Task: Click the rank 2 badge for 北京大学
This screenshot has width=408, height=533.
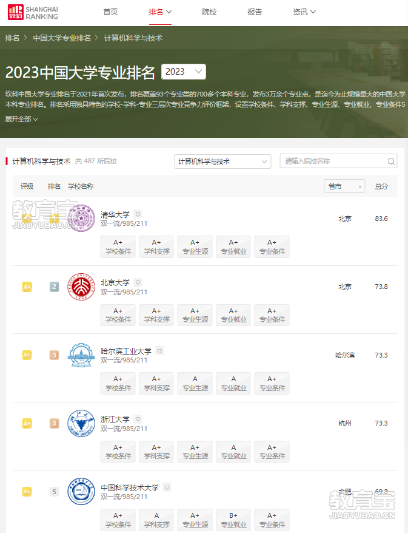Action: pos(55,287)
